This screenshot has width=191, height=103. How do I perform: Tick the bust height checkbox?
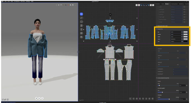(x=158, y=9)
